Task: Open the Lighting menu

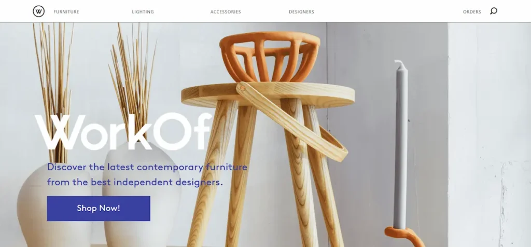Action: (x=143, y=12)
